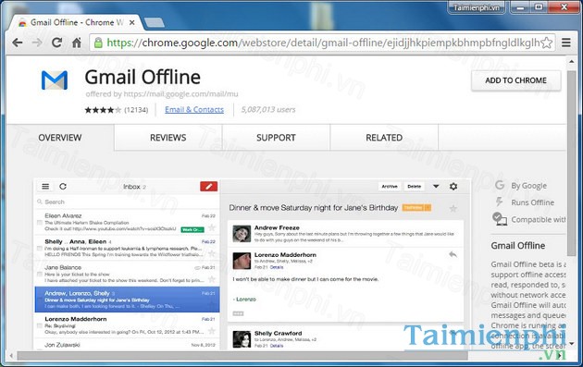Click the horizontal scrollbar thumb at page bottom

pyautogui.click(x=242, y=356)
